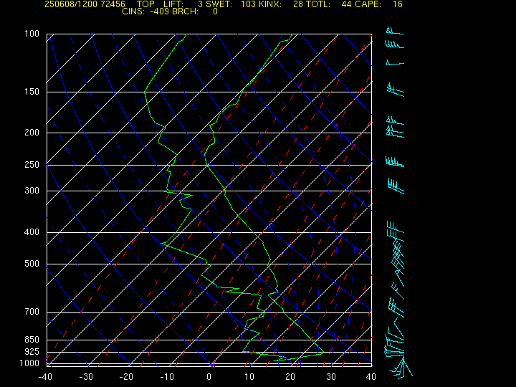Click the 0 temperature axis label

pyautogui.click(x=209, y=377)
